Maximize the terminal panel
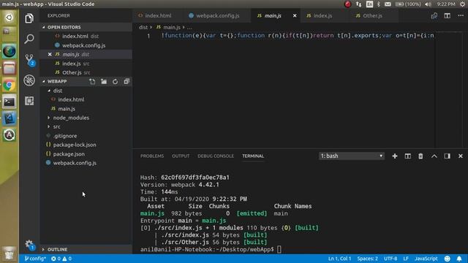 point(434,156)
